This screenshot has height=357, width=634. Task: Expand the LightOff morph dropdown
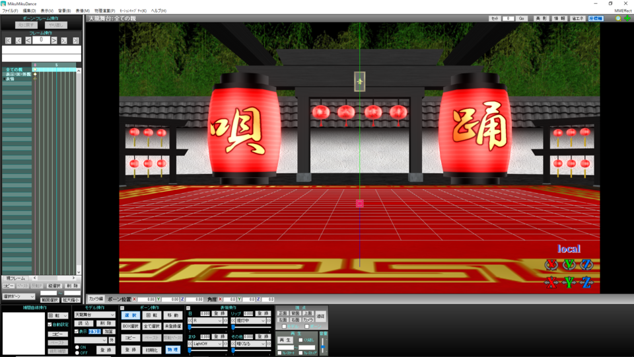(x=206, y=344)
